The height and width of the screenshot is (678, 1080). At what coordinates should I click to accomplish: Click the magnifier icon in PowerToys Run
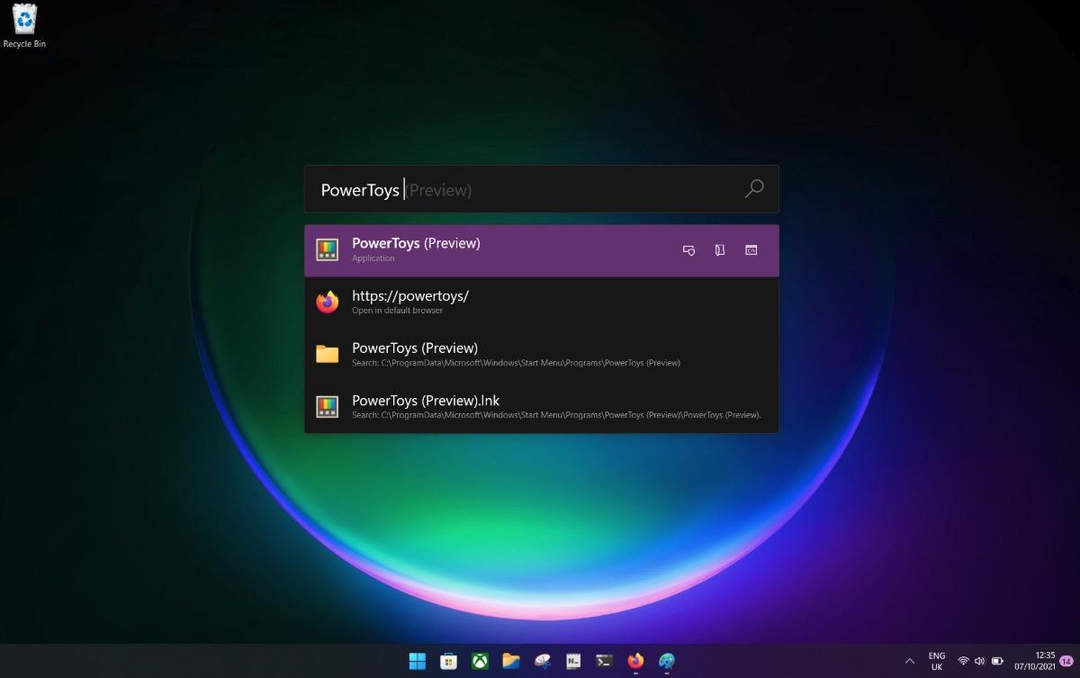(x=754, y=189)
